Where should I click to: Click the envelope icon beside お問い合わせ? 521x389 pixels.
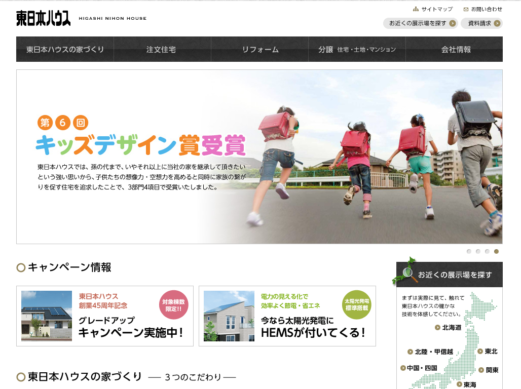tap(466, 9)
